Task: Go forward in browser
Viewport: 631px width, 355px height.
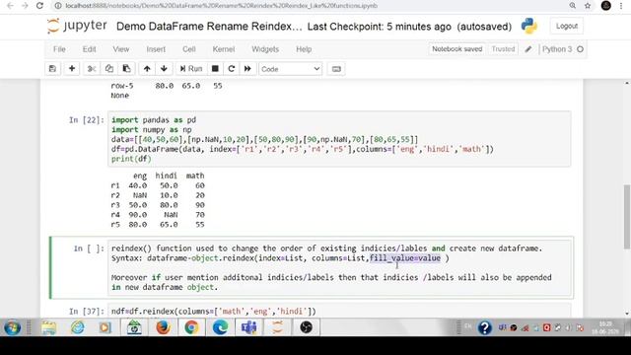Action: [25, 6]
